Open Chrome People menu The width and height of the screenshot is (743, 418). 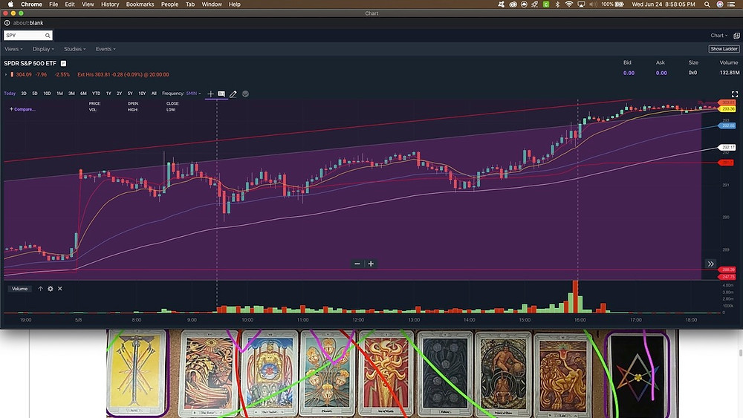tap(169, 4)
